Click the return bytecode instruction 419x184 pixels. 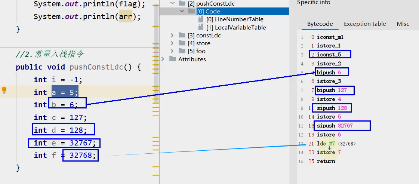pyautogui.click(x=326, y=161)
